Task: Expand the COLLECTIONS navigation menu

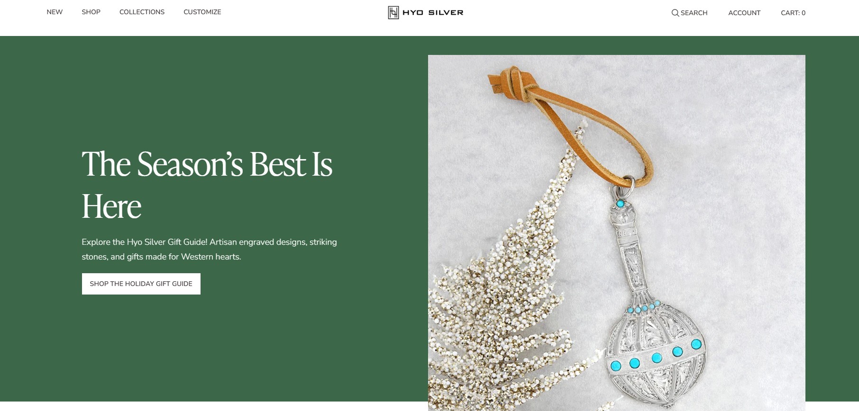Action: (x=142, y=12)
